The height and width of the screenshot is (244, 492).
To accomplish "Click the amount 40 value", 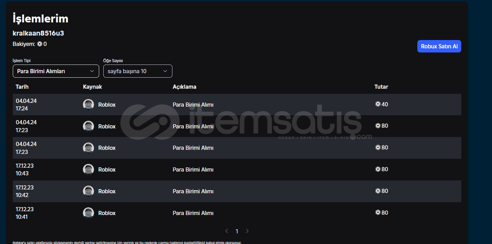I will point(385,104).
